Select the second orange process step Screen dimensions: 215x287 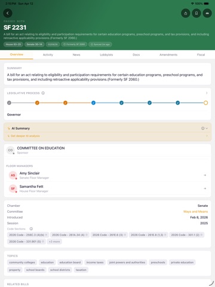(x=65, y=103)
